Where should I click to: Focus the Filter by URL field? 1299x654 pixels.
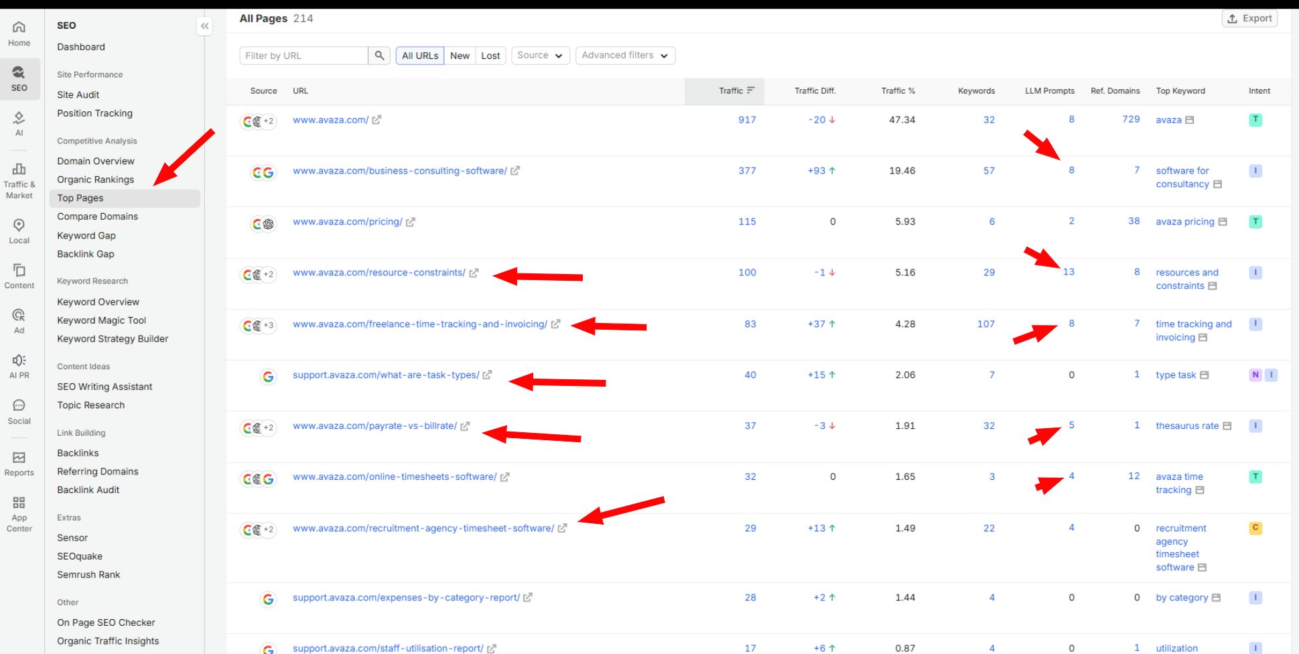[303, 56]
